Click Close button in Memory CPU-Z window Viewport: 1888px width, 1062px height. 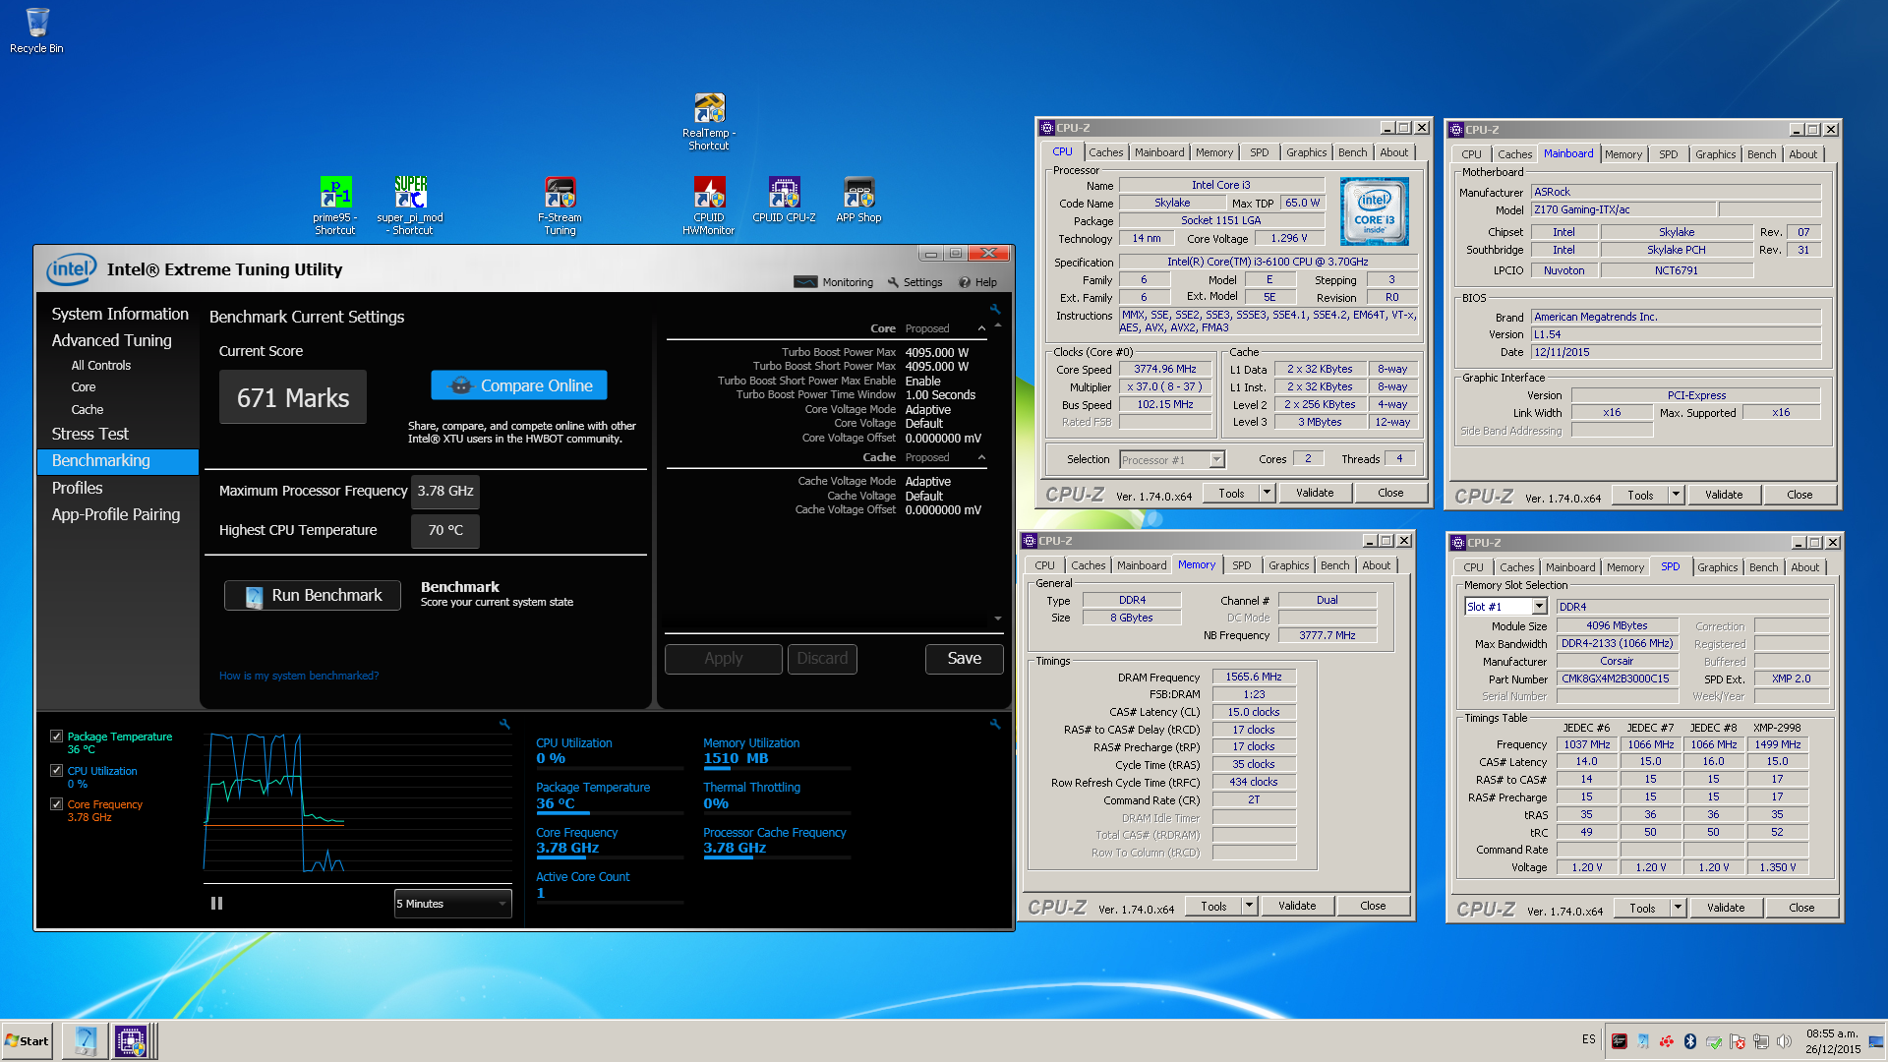pyautogui.click(x=1373, y=906)
